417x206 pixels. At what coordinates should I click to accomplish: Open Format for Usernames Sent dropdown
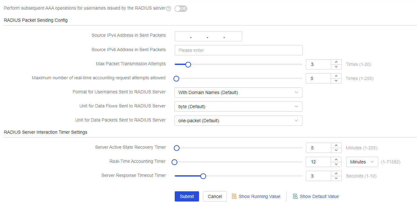238,92
